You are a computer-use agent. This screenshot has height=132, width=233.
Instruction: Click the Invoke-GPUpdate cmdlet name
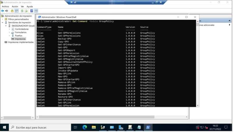(x=68, y=71)
